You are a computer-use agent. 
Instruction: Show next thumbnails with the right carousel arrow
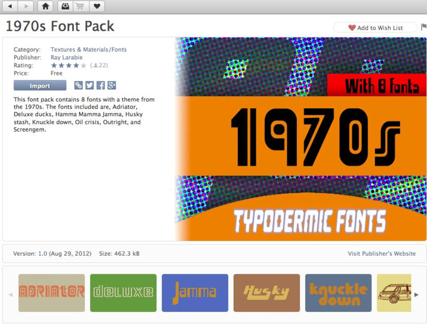[416, 295]
